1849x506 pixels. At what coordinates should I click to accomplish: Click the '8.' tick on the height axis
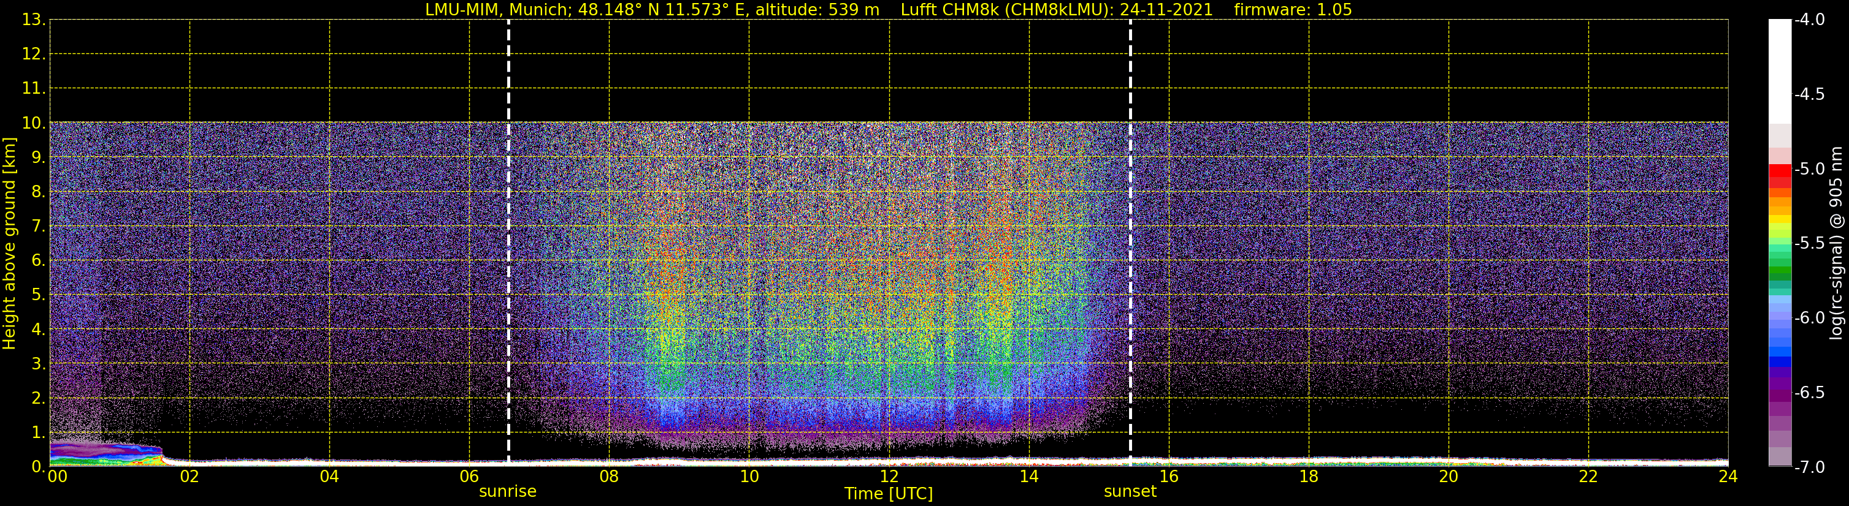pyautogui.click(x=39, y=192)
